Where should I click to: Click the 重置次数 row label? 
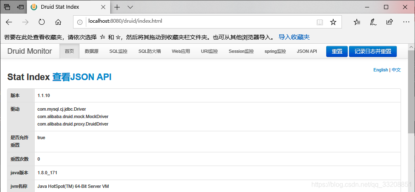[19, 159]
